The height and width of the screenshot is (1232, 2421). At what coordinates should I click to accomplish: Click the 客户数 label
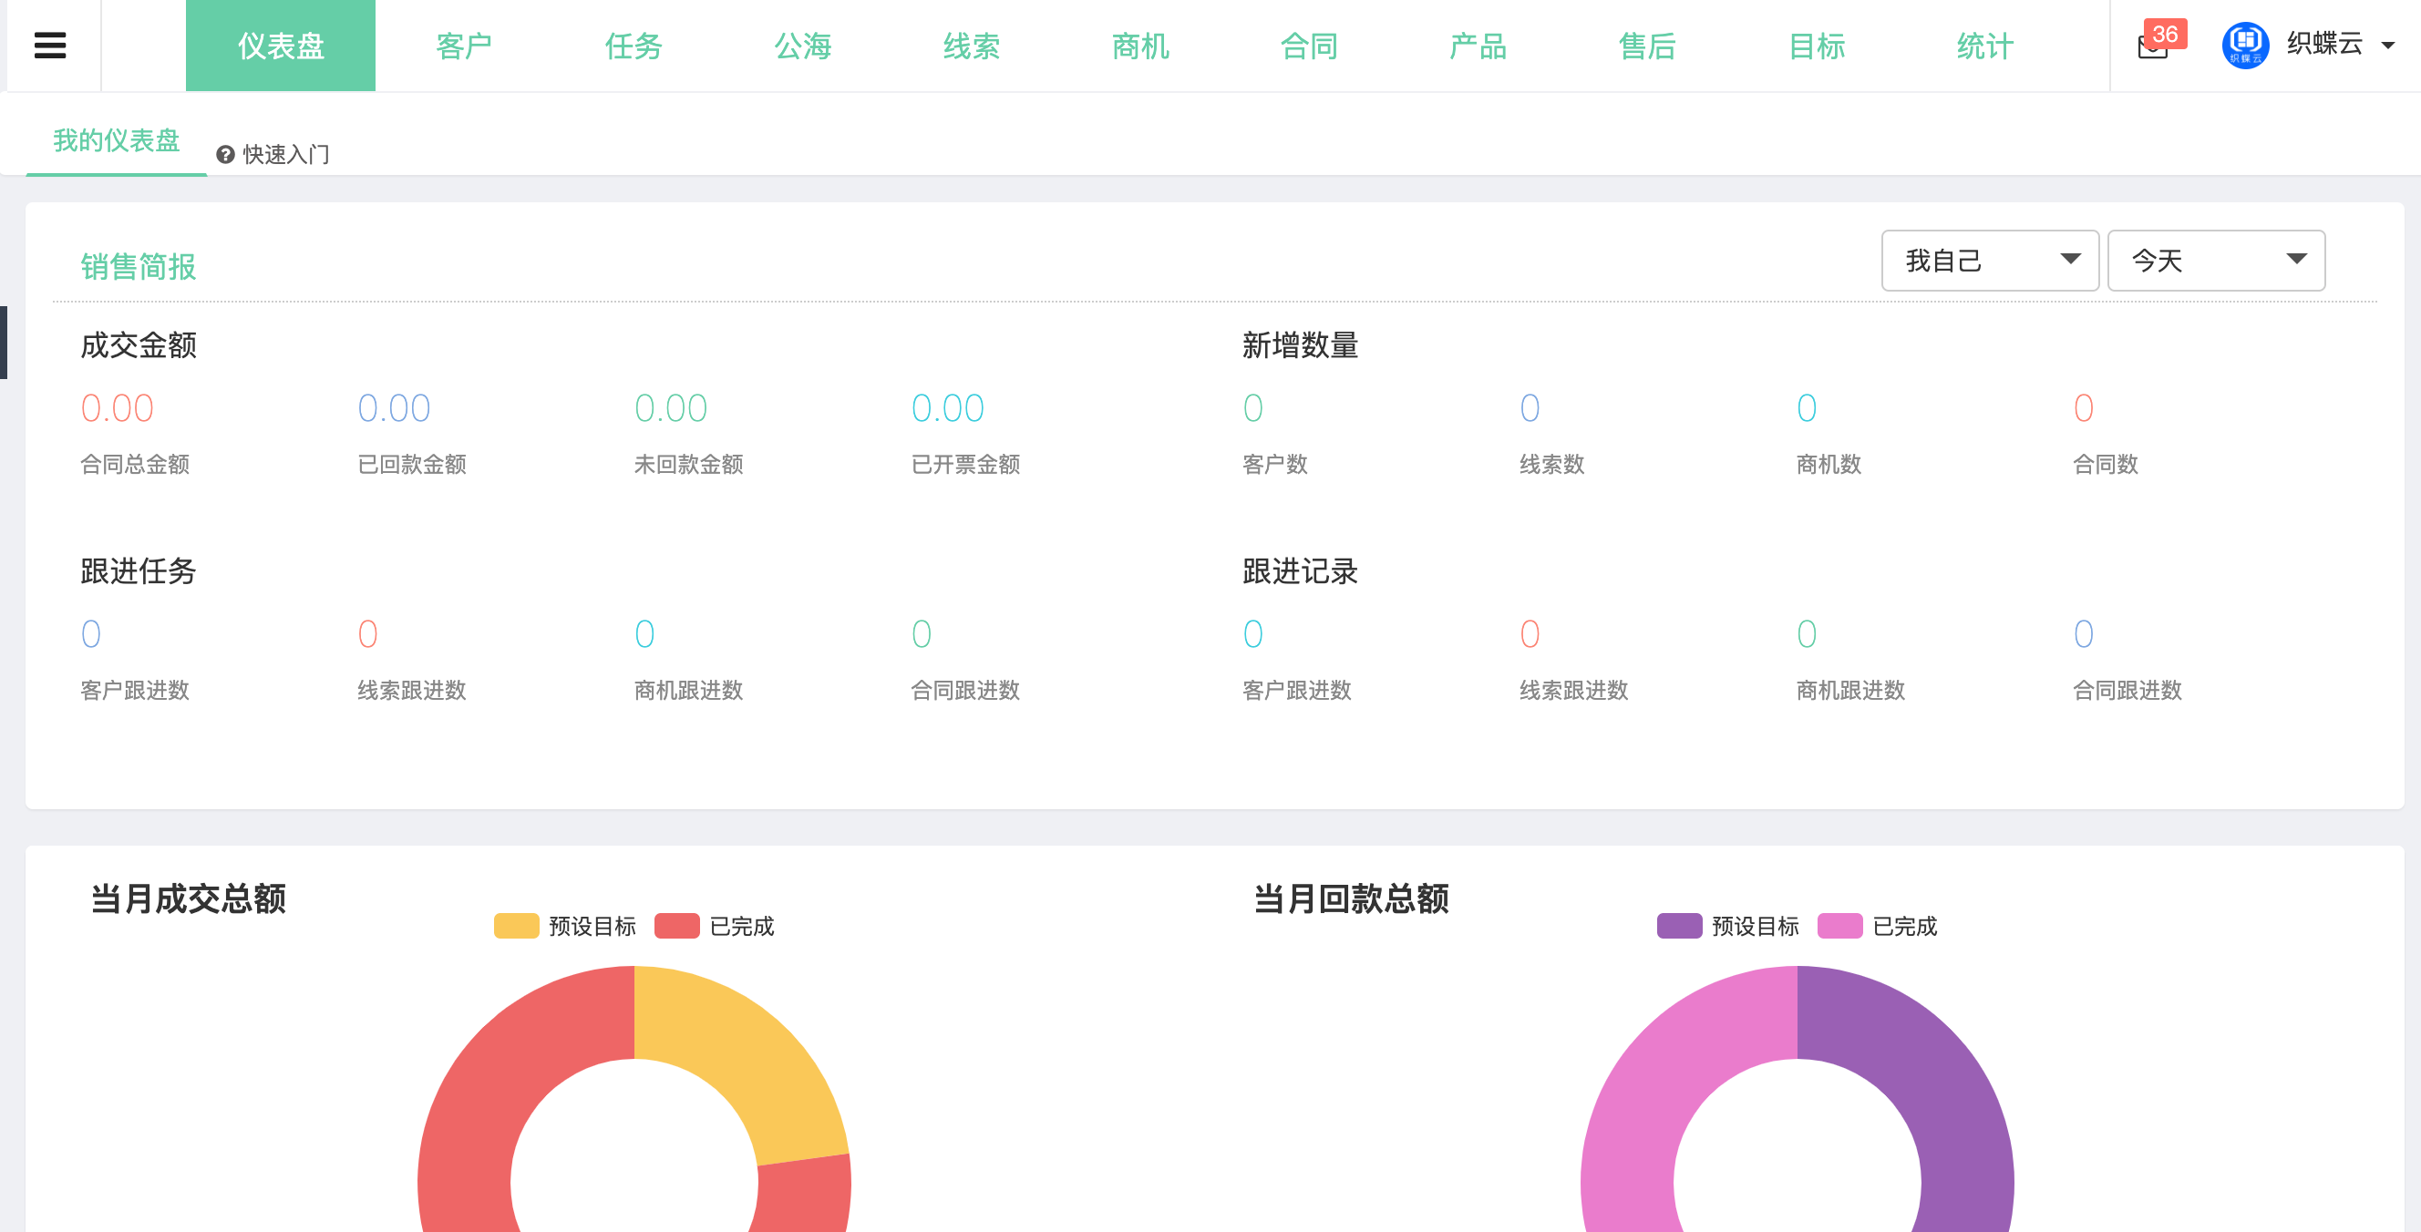pyautogui.click(x=1274, y=464)
